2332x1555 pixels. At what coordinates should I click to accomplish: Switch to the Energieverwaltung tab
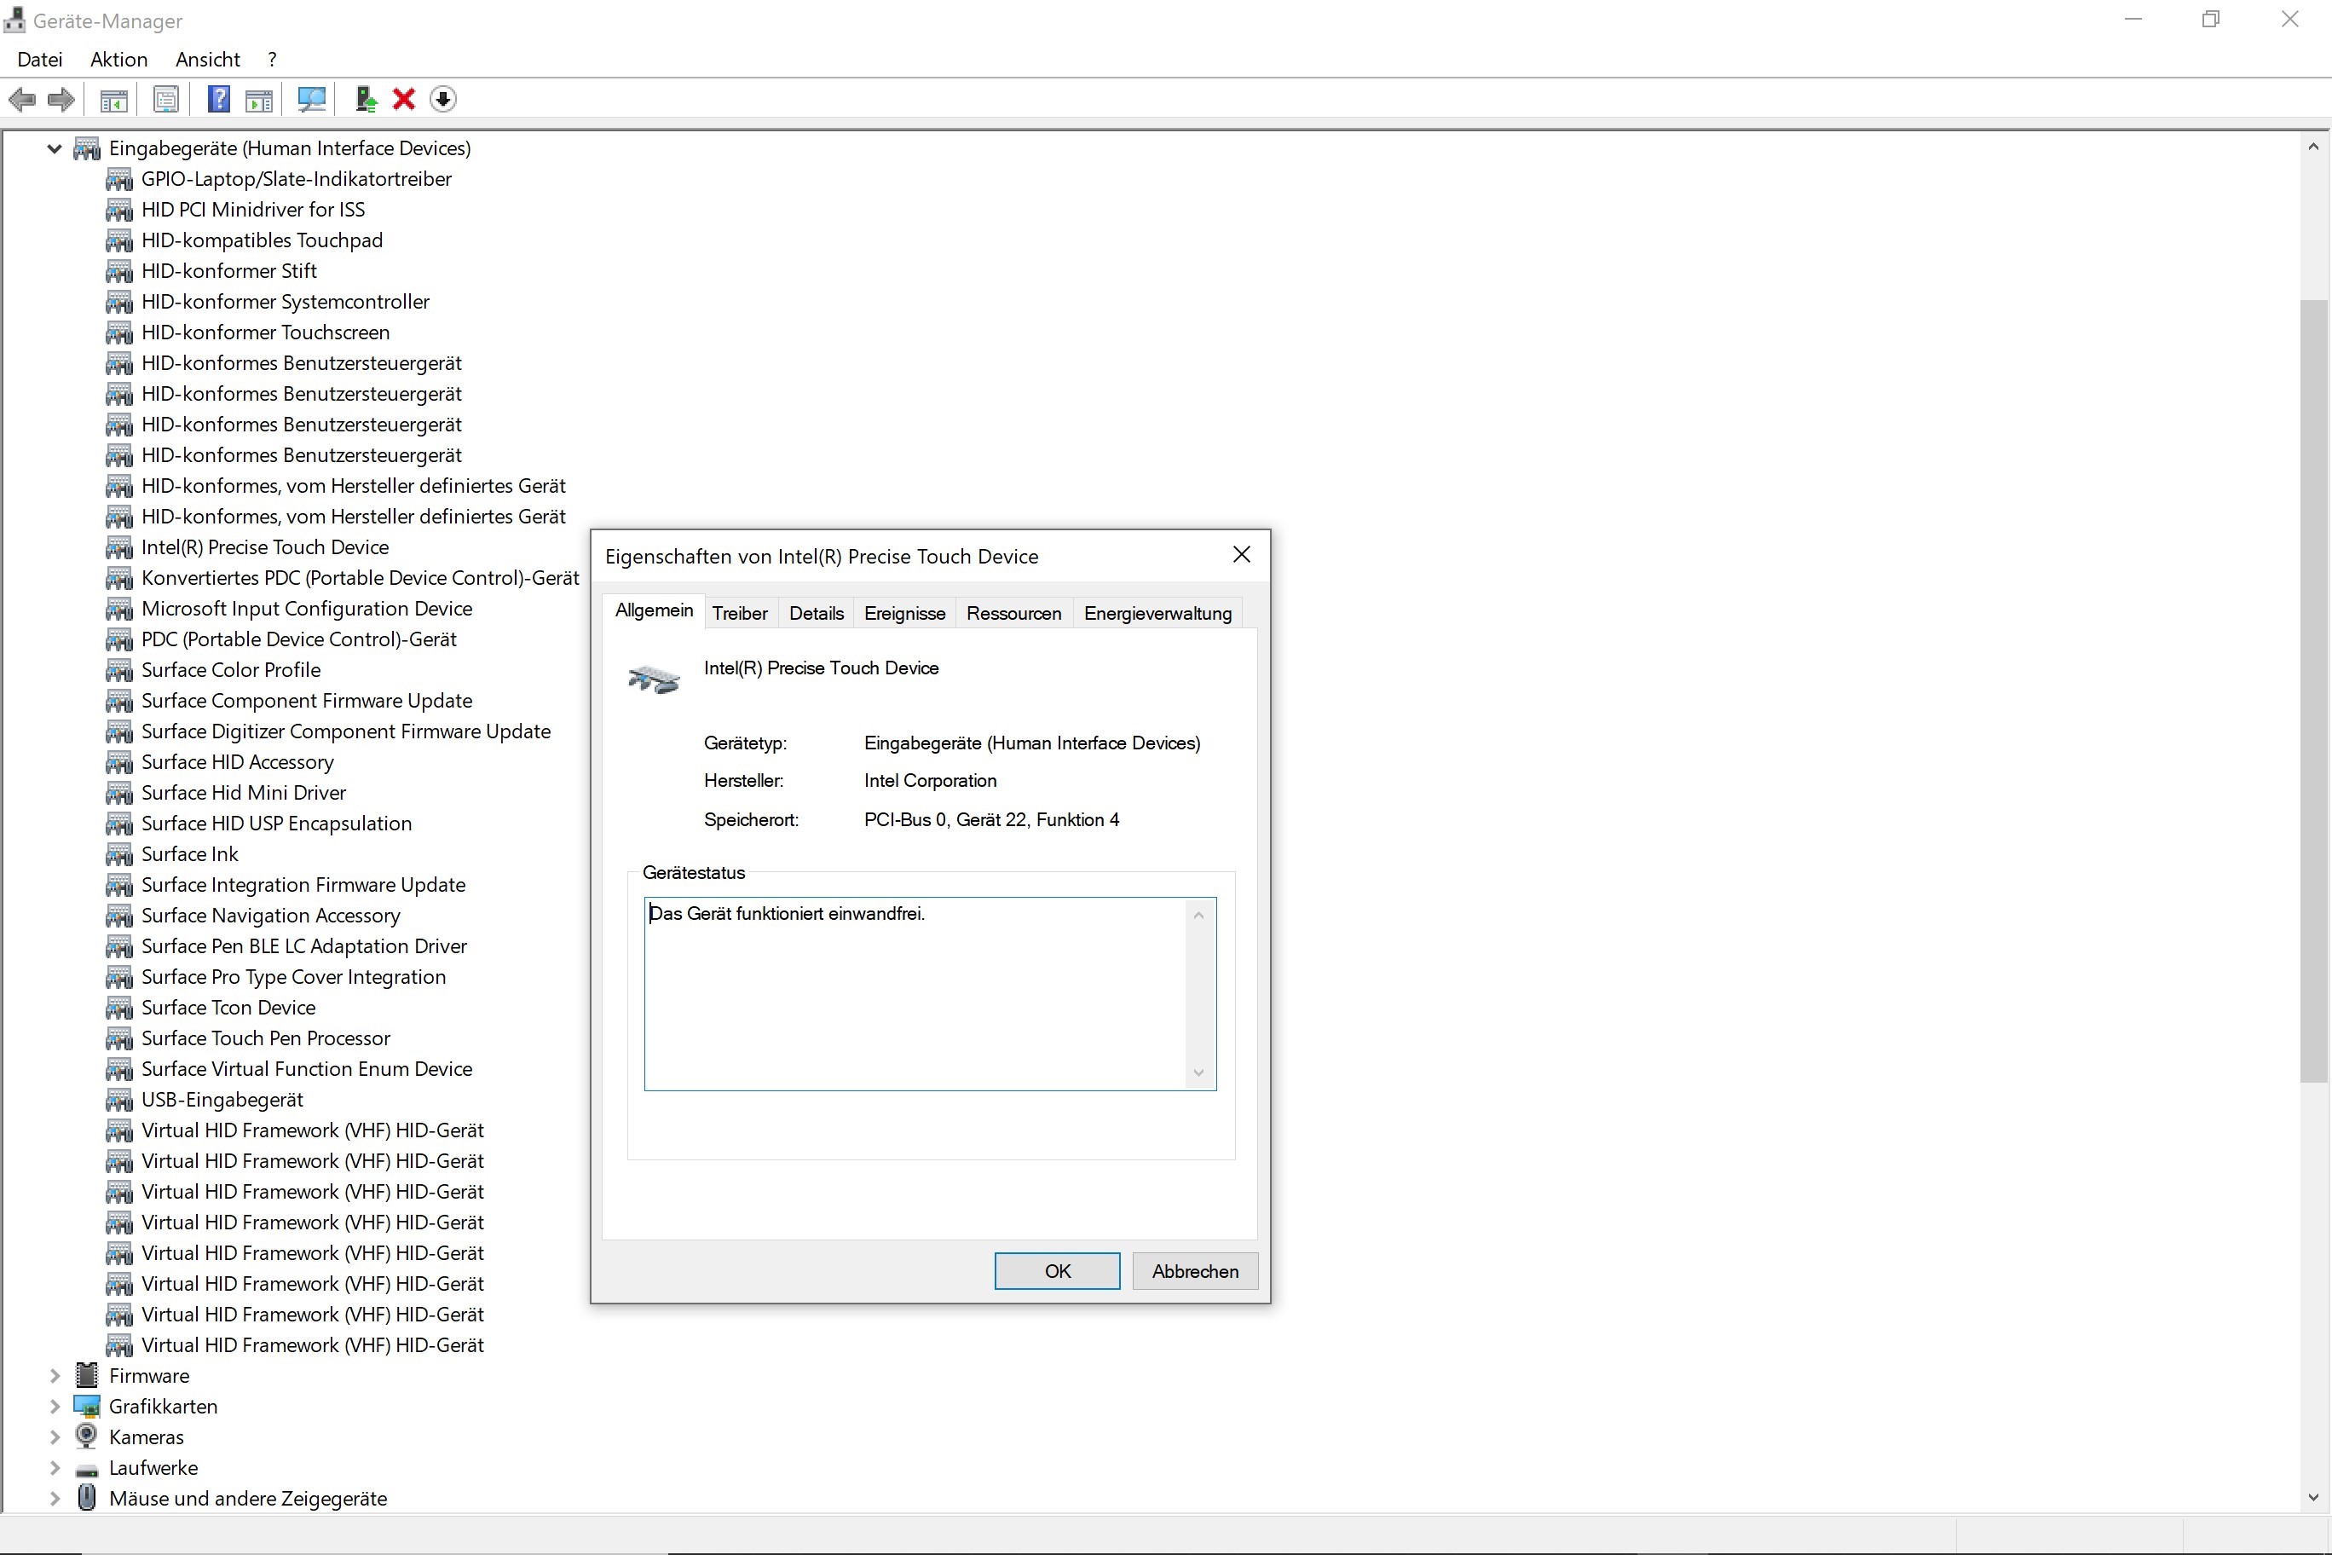point(1157,613)
